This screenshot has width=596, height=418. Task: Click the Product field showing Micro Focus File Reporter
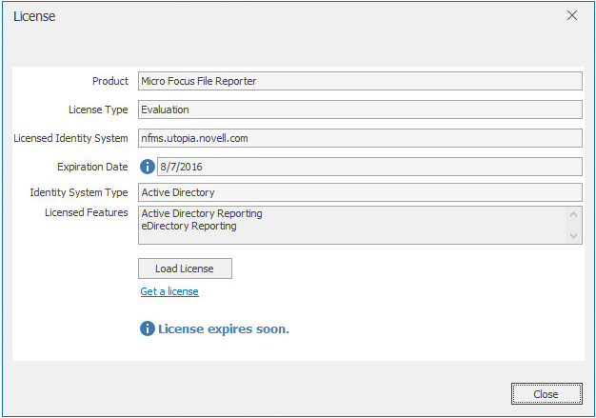click(x=360, y=81)
